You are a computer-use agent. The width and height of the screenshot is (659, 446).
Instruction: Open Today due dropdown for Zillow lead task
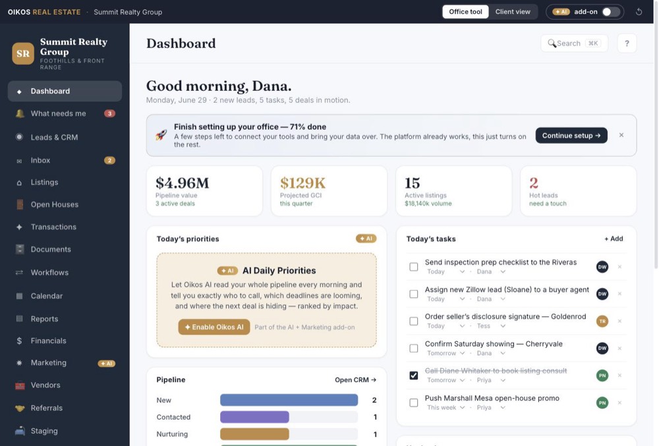point(446,299)
